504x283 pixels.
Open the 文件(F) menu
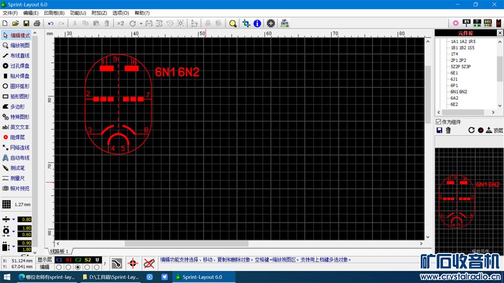click(11, 13)
